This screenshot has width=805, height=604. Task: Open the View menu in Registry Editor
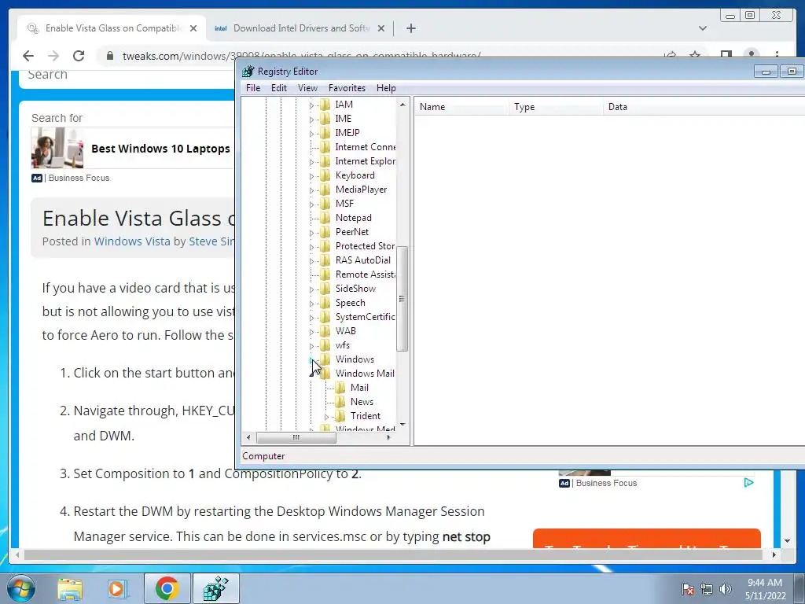307,88
